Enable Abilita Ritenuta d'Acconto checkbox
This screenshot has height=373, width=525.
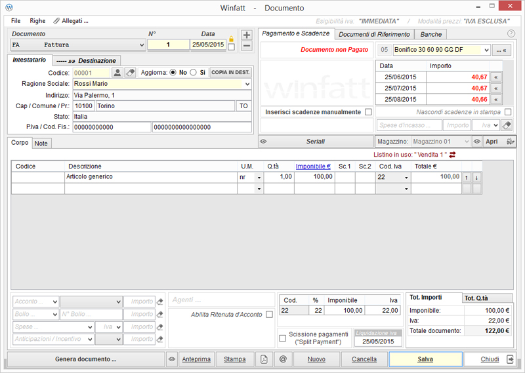click(x=269, y=315)
